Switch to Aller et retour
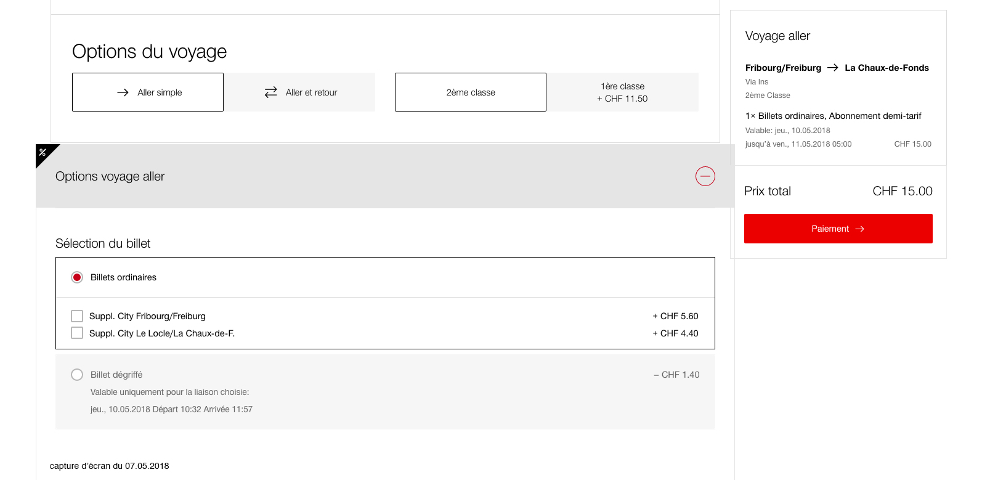The height and width of the screenshot is (480, 990). [x=300, y=92]
